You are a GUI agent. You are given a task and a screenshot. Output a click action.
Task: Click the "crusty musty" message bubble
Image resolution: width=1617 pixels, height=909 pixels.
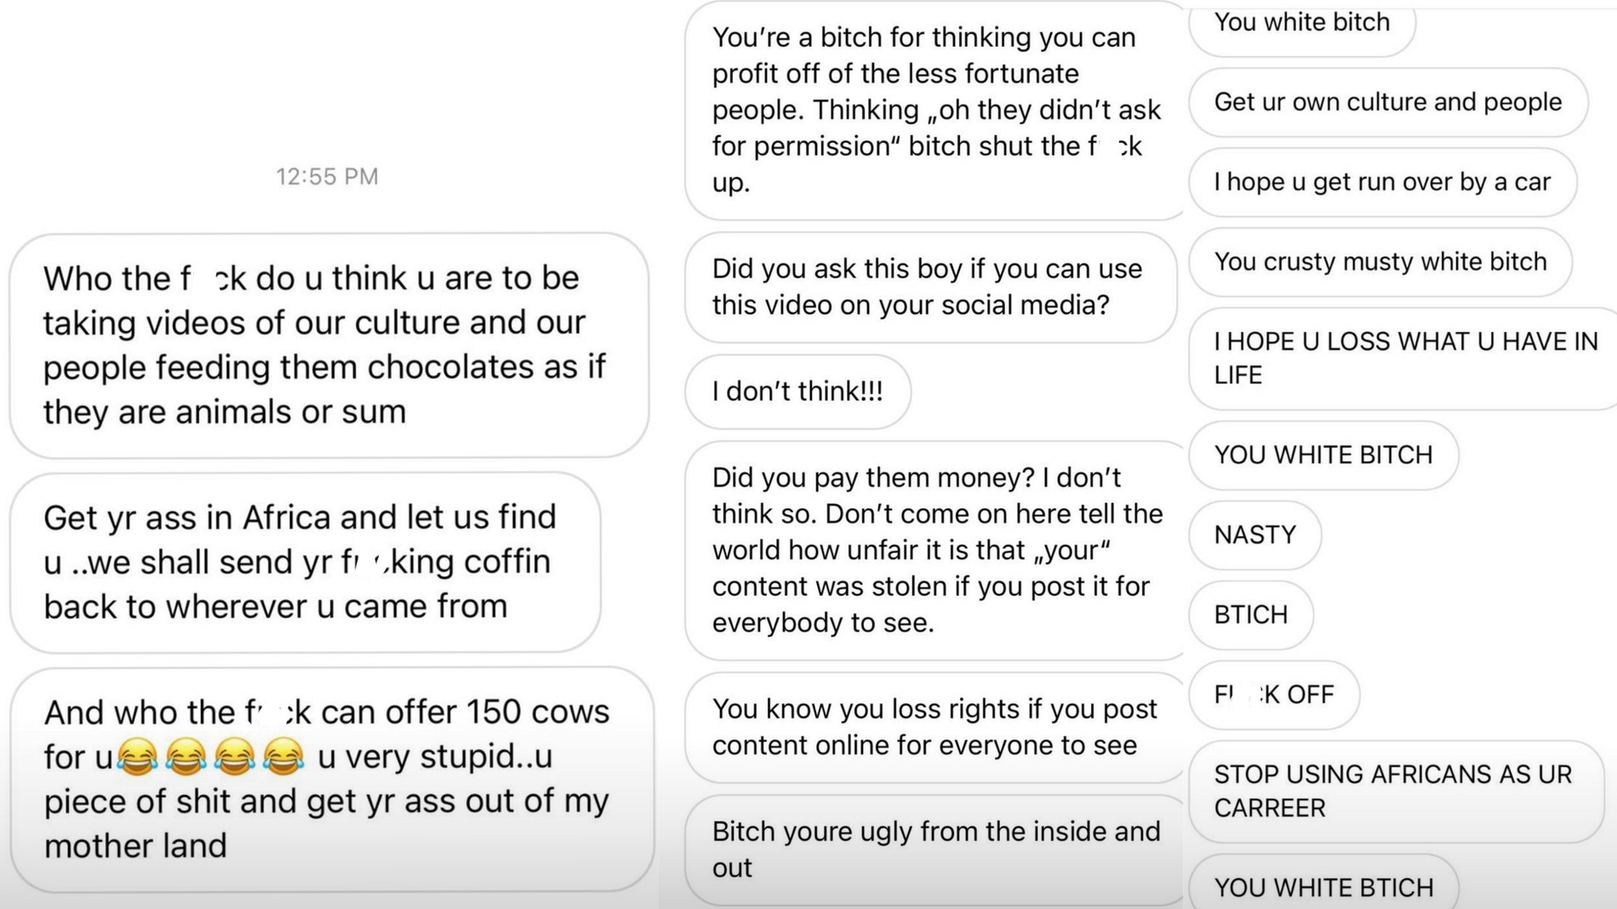(1380, 261)
